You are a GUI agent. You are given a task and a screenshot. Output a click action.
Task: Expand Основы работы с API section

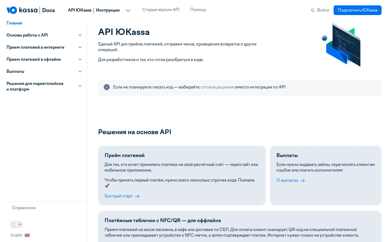[x=80, y=35]
